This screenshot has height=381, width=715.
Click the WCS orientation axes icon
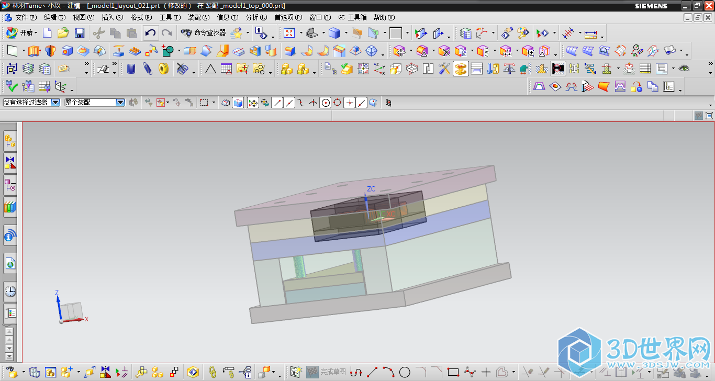(481, 33)
